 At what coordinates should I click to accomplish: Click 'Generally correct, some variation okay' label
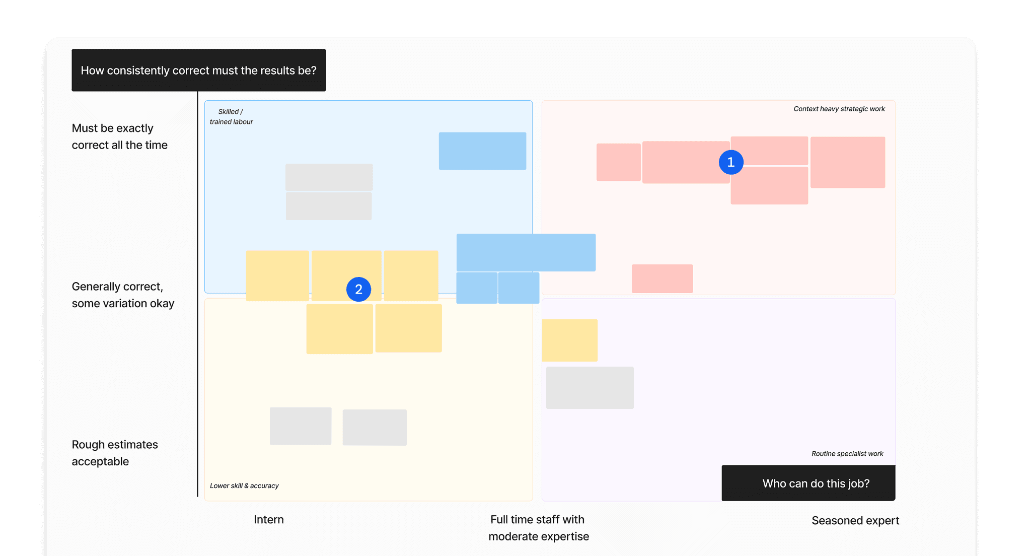click(x=122, y=295)
